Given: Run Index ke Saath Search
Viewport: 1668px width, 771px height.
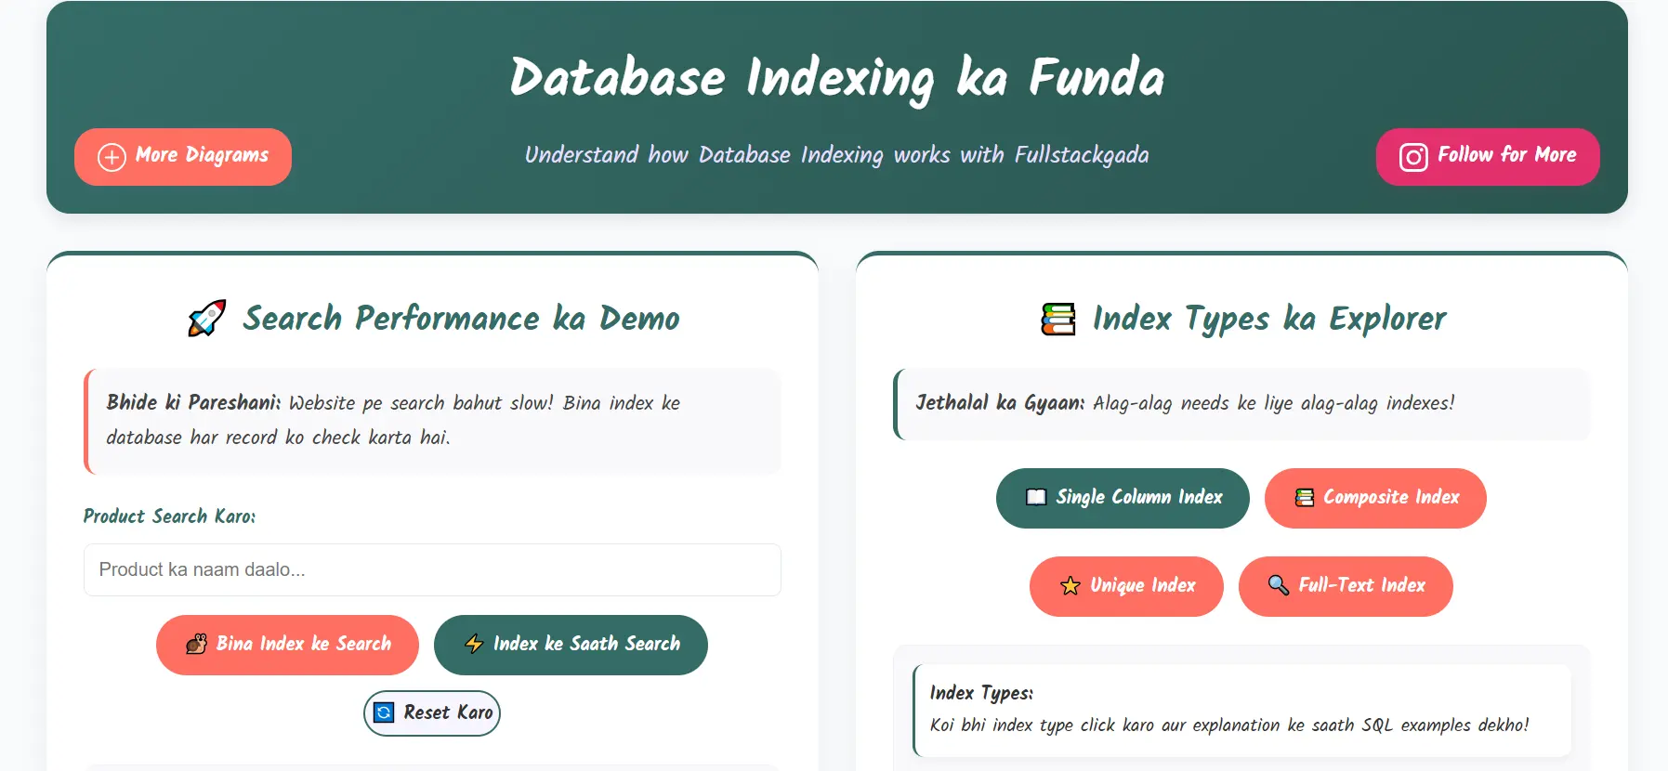Looking at the screenshot, I should 571,645.
